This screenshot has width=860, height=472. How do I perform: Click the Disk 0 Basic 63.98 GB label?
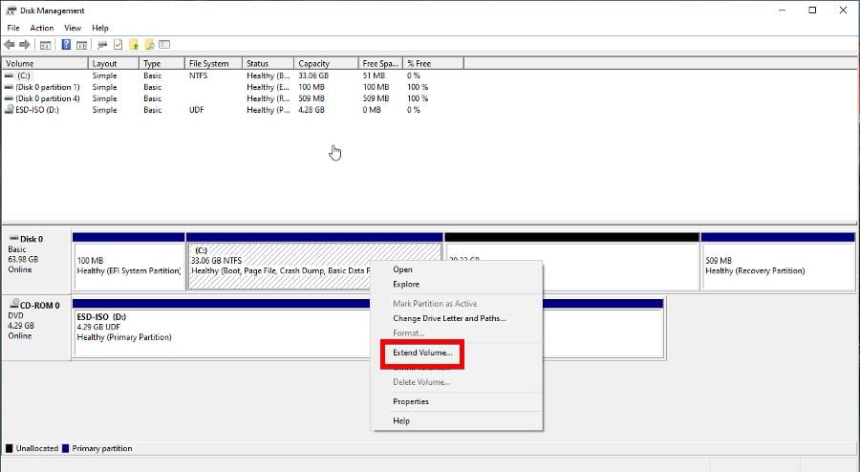tap(36, 262)
